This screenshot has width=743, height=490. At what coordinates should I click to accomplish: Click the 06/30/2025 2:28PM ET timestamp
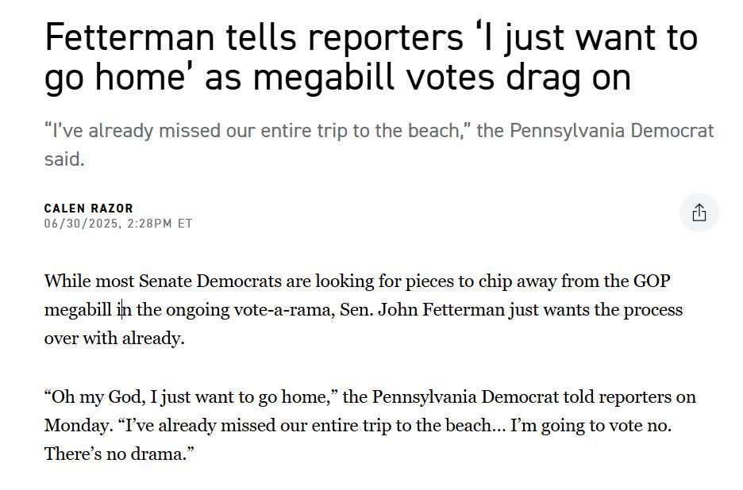(x=118, y=224)
